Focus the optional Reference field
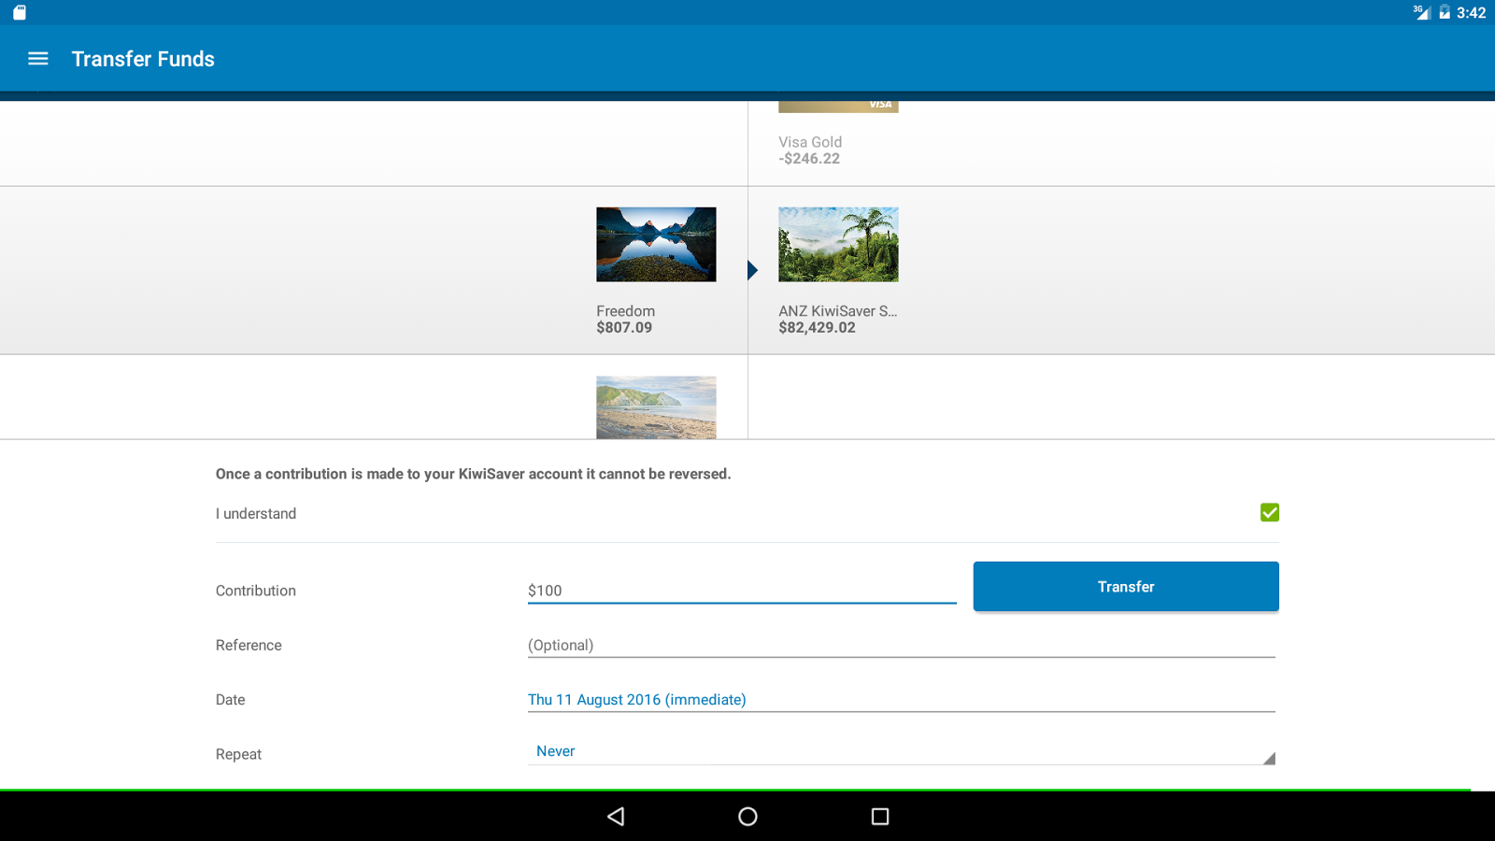Viewport: 1495px width, 841px height. pyautogui.click(x=902, y=645)
